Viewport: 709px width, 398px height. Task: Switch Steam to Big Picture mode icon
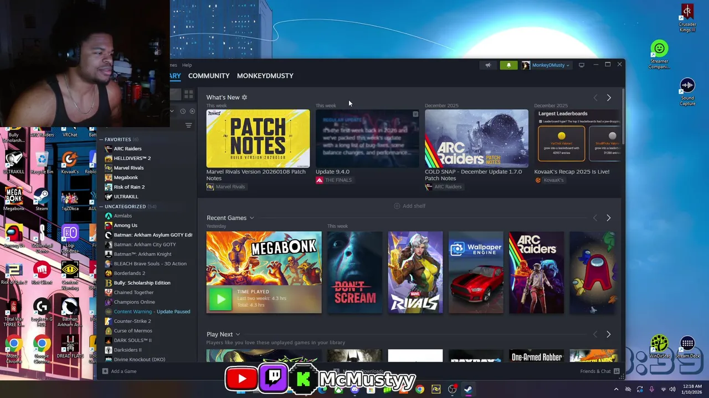pos(581,65)
